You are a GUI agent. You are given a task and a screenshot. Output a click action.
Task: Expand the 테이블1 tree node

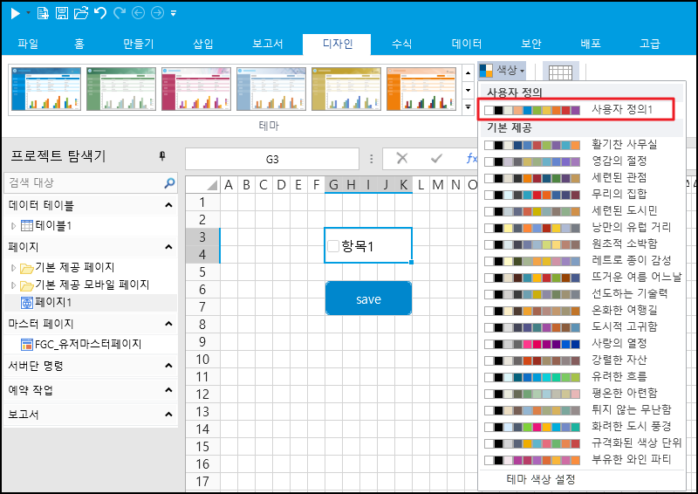[13, 226]
